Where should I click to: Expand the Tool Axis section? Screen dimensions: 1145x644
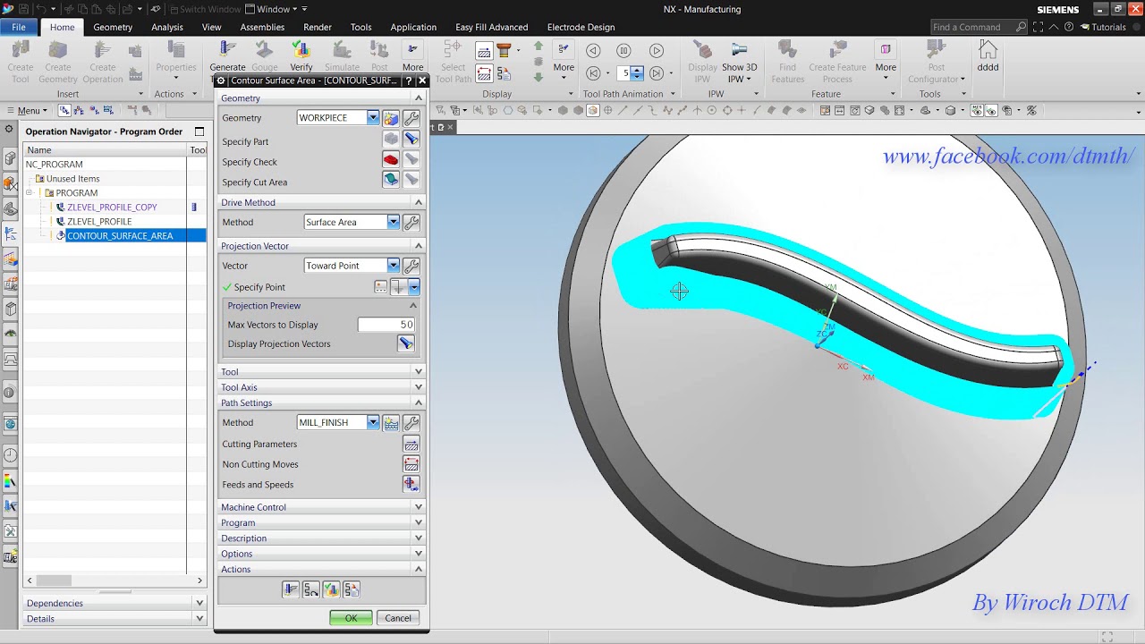coord(321,387)
